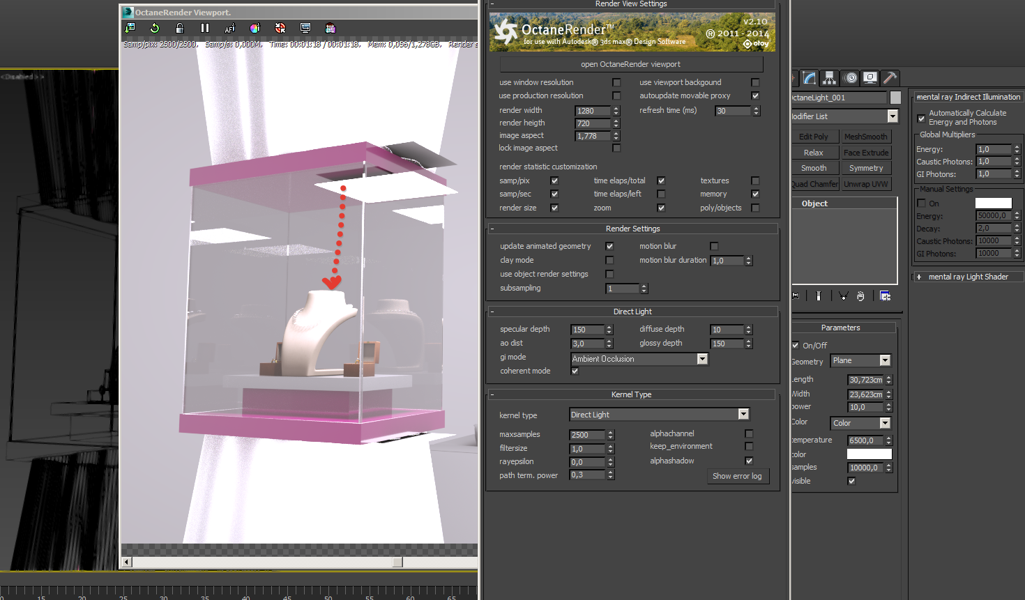Collapse mental ray Indirect Illumination rollout

969,97
